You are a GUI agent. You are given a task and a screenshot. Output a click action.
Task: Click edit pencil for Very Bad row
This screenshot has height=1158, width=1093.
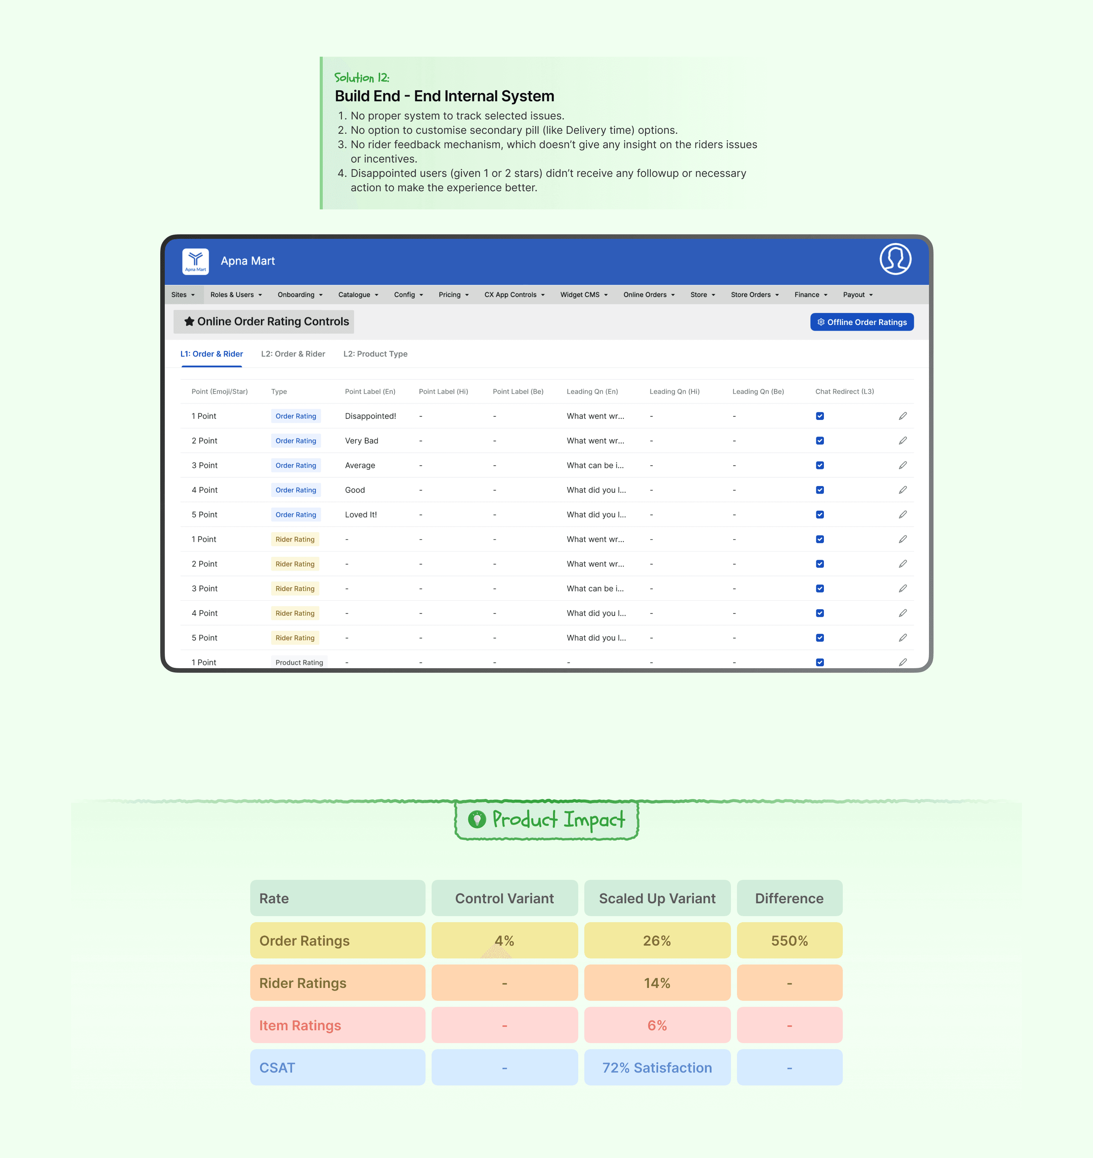(x=903, y=441)
